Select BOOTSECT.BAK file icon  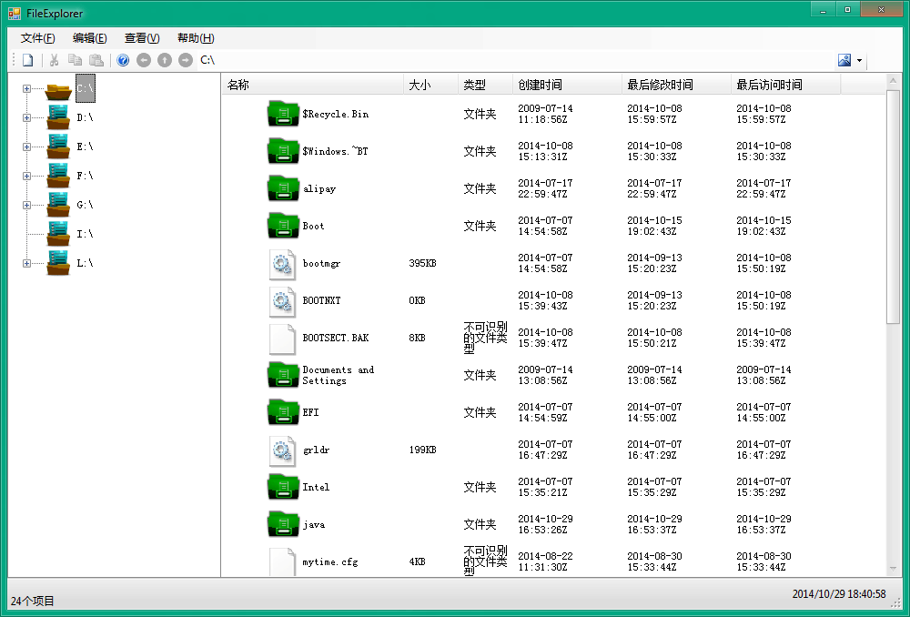pos(283,338)
